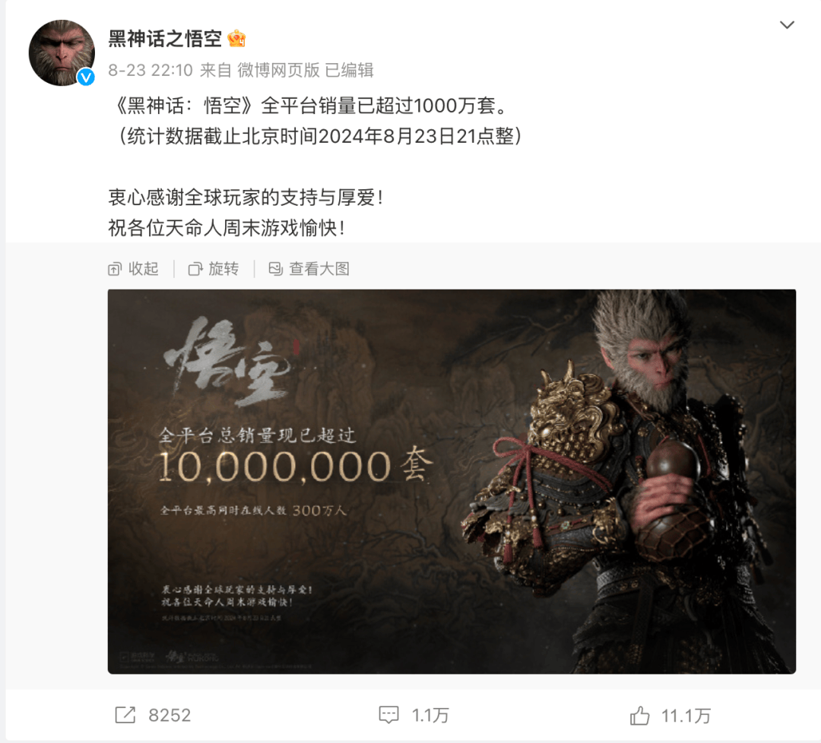This screenshot has width=821, height=743.
Task: Click the picture icon beside 查看大图
Action: (x=275, y=269)
